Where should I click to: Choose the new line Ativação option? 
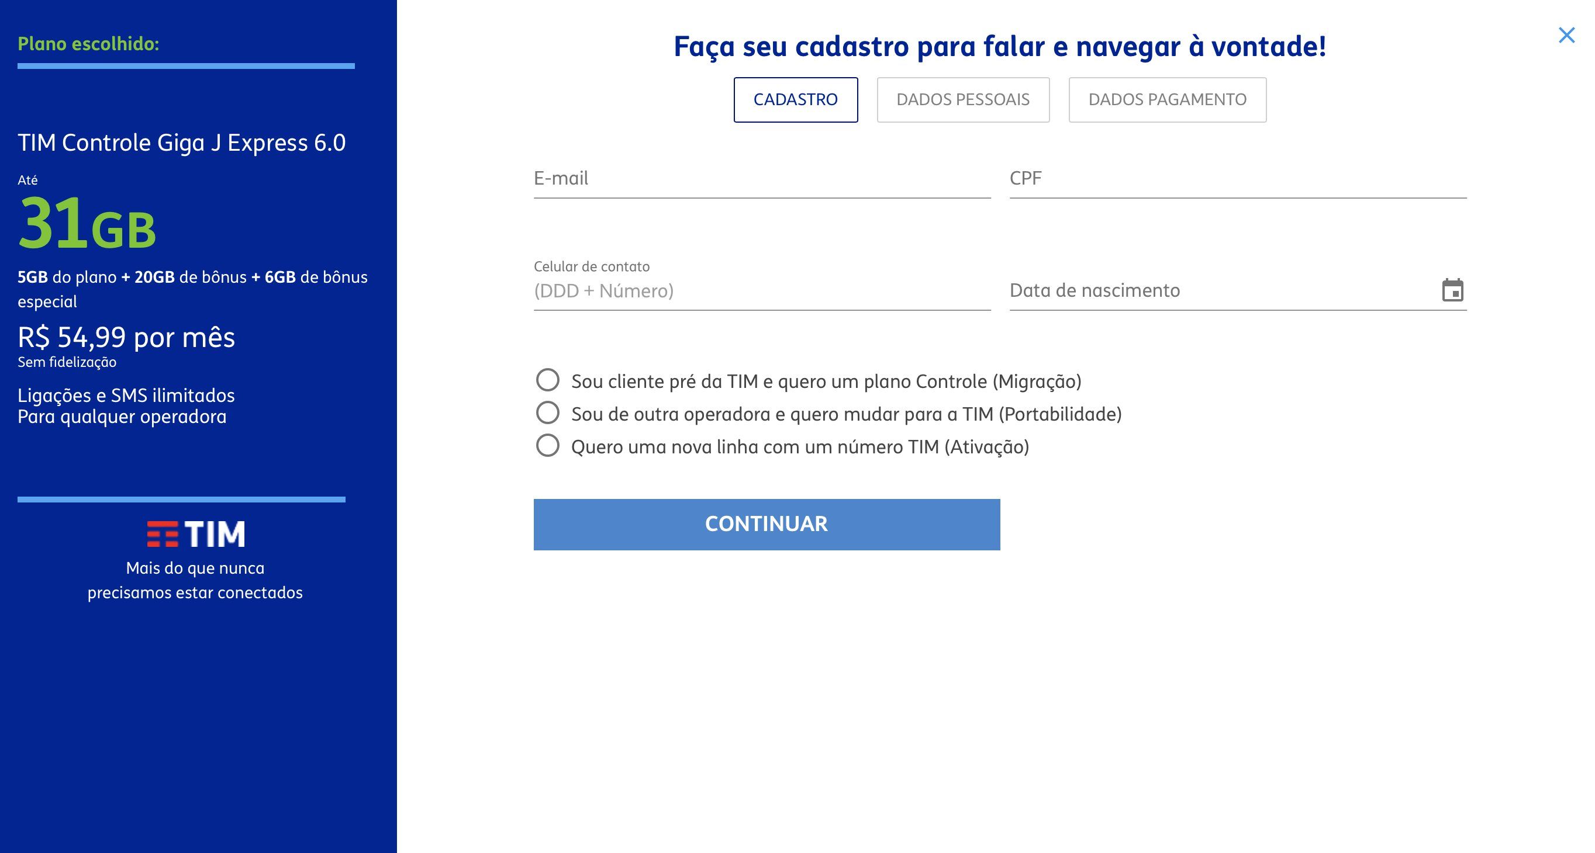coord(547,445)
